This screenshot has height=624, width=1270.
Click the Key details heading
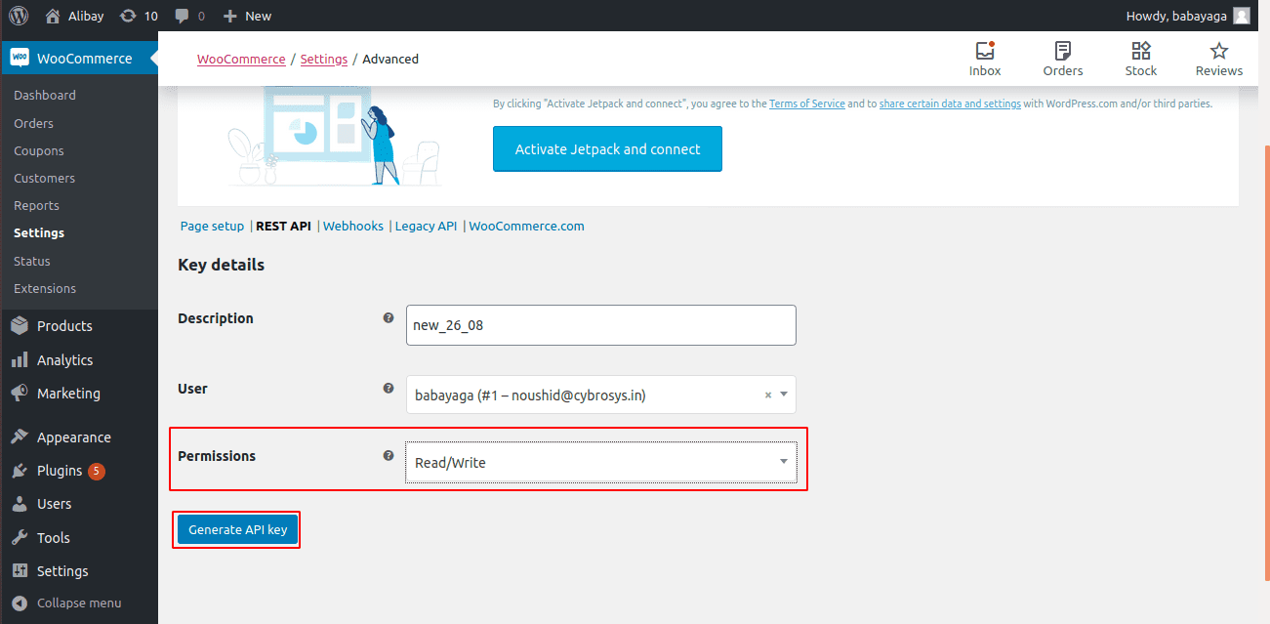[x=221, y=265]
